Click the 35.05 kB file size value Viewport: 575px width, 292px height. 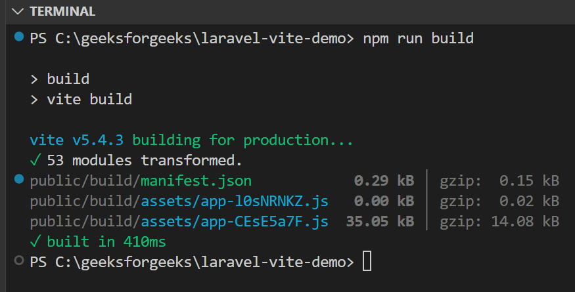pyautogui.click(x=380, y=221)
